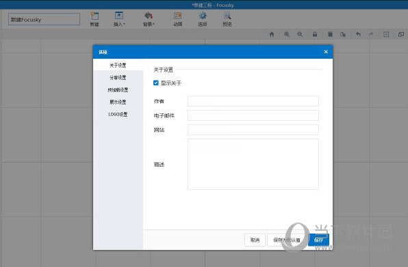Click the blue 保存 (Save) button
Screen dimensions: 408x267
coord(318,240)
